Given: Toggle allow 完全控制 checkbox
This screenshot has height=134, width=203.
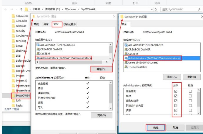Looking at the screenshot, I should tap(176, 91).
